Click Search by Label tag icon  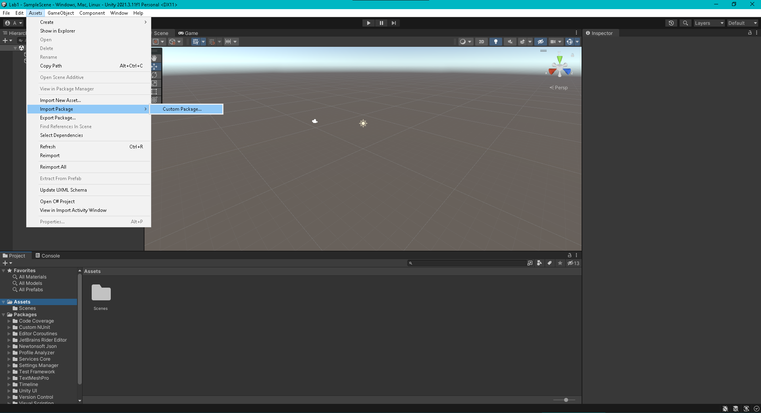click(x=549, y=263)
